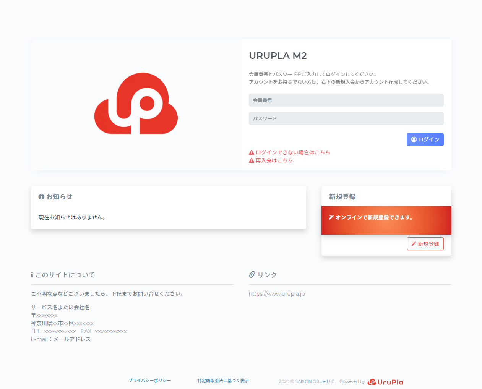Click info icon beside このサイトについて

(32, 275)
